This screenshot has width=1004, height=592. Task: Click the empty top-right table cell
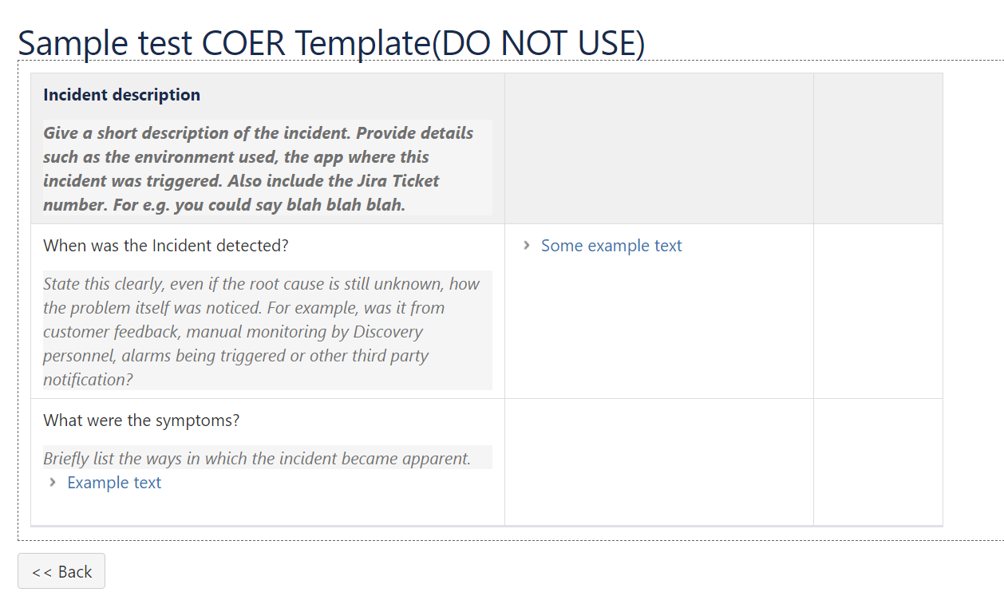pyautogui.click(x=877, y=148)
